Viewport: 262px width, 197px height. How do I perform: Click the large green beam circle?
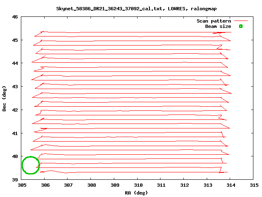(30, 165)
